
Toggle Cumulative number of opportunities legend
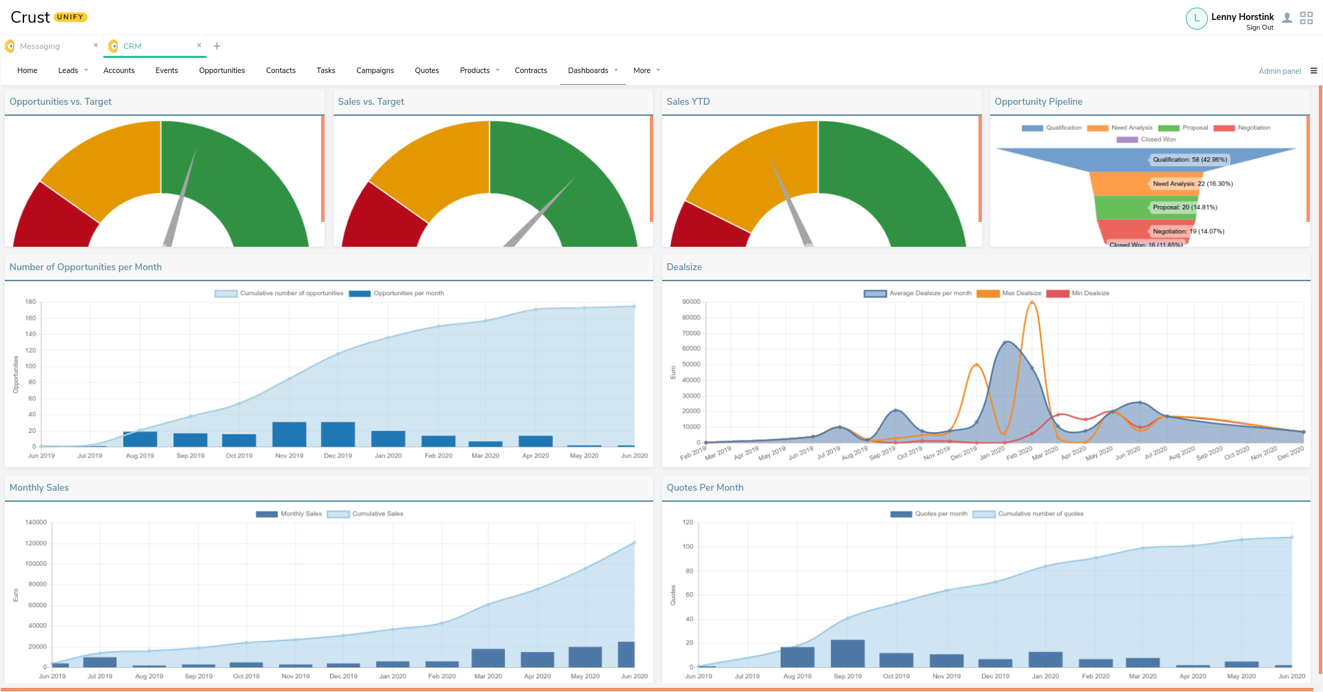[x=279, y=294]
